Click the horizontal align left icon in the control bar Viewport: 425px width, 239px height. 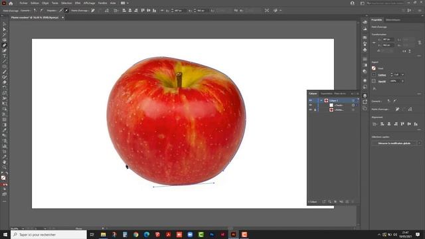click(124, 11)
